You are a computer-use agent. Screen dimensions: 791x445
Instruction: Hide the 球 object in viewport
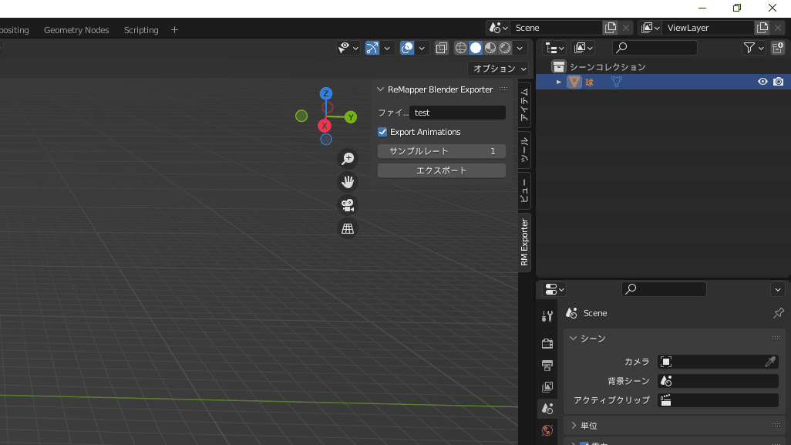(x=762, y=82)
